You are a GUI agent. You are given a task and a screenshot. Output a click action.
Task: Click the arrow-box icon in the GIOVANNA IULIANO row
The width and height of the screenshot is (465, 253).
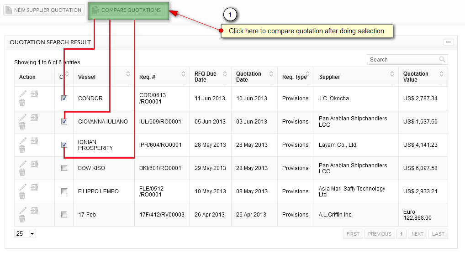[x=34, y=118]
